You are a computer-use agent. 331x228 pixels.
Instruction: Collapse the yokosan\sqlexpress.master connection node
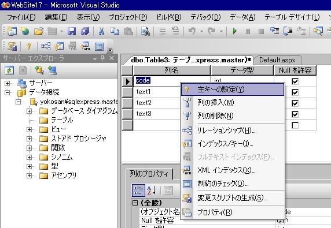[19, 102]
